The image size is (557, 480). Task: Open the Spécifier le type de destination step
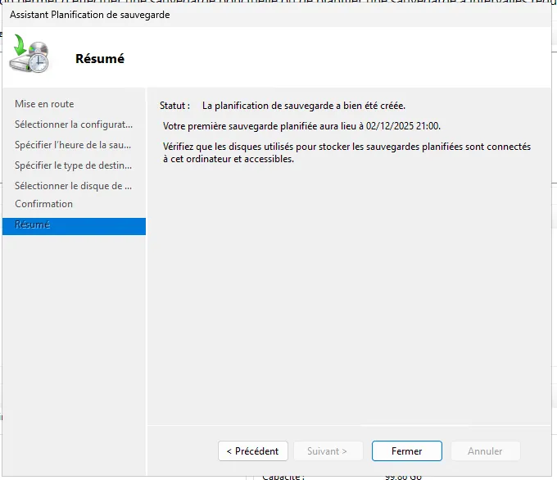pos(73,165)
